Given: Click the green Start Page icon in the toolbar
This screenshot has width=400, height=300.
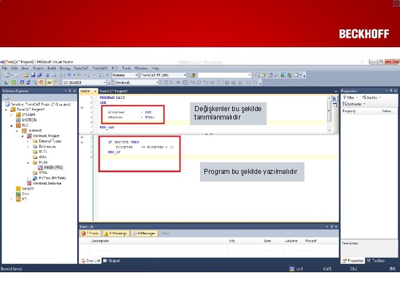Looking at the screenshot, I should click(283, 75).
